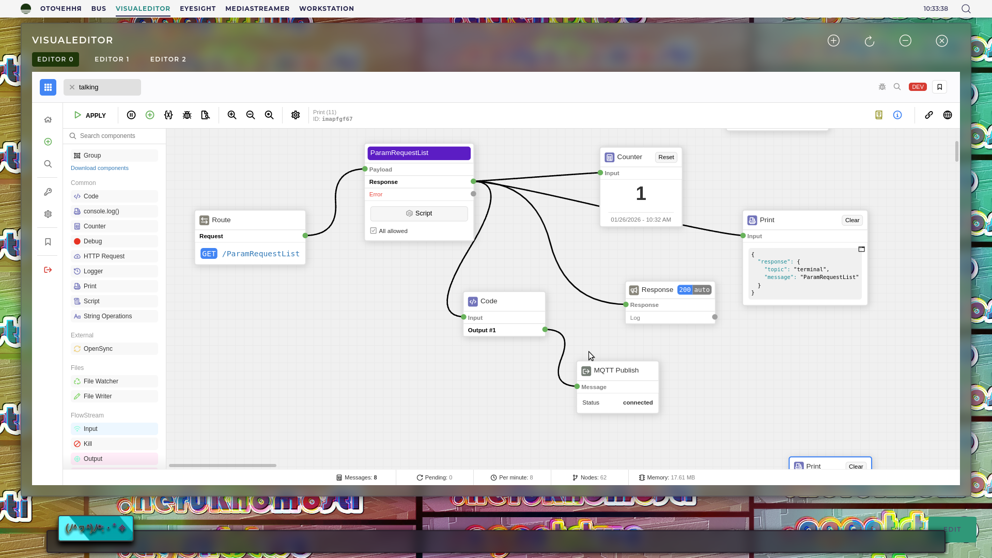Click the variables curly braces icon

point(168,115)
